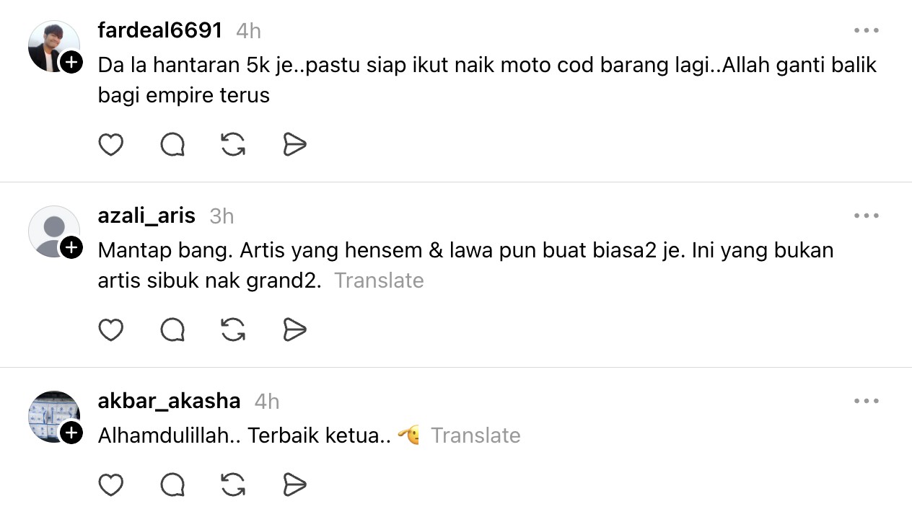912x522 pixels.
Task: Like fardeal6691's comment with the heart
Action: click(x=110, y=145)
